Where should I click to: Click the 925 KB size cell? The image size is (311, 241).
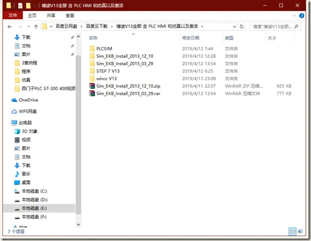click(x=284, y=86)
